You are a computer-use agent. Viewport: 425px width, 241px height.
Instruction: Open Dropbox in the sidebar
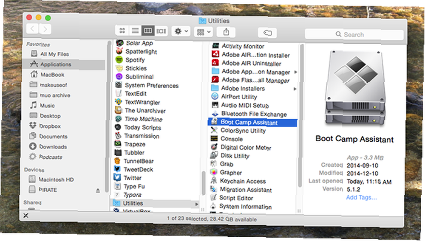pyautogui.click(x=50, y=126)
